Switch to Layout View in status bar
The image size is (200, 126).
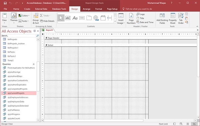pyautogui.click(x=188, y=124)
